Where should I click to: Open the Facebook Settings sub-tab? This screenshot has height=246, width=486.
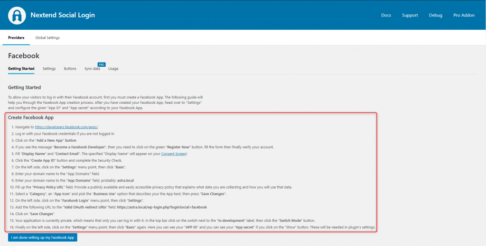49,69
